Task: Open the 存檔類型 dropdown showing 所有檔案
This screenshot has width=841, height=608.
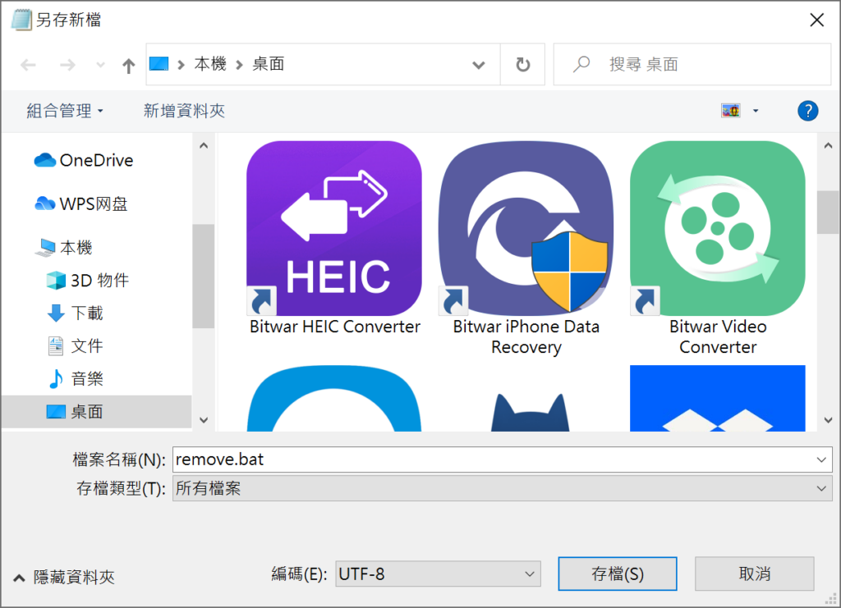Action: tap(502, 488)
